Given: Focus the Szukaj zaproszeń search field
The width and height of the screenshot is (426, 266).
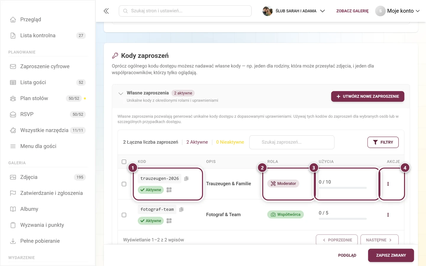Looking at the screenshot, I should pyautogui.click(x=292, y=142).
